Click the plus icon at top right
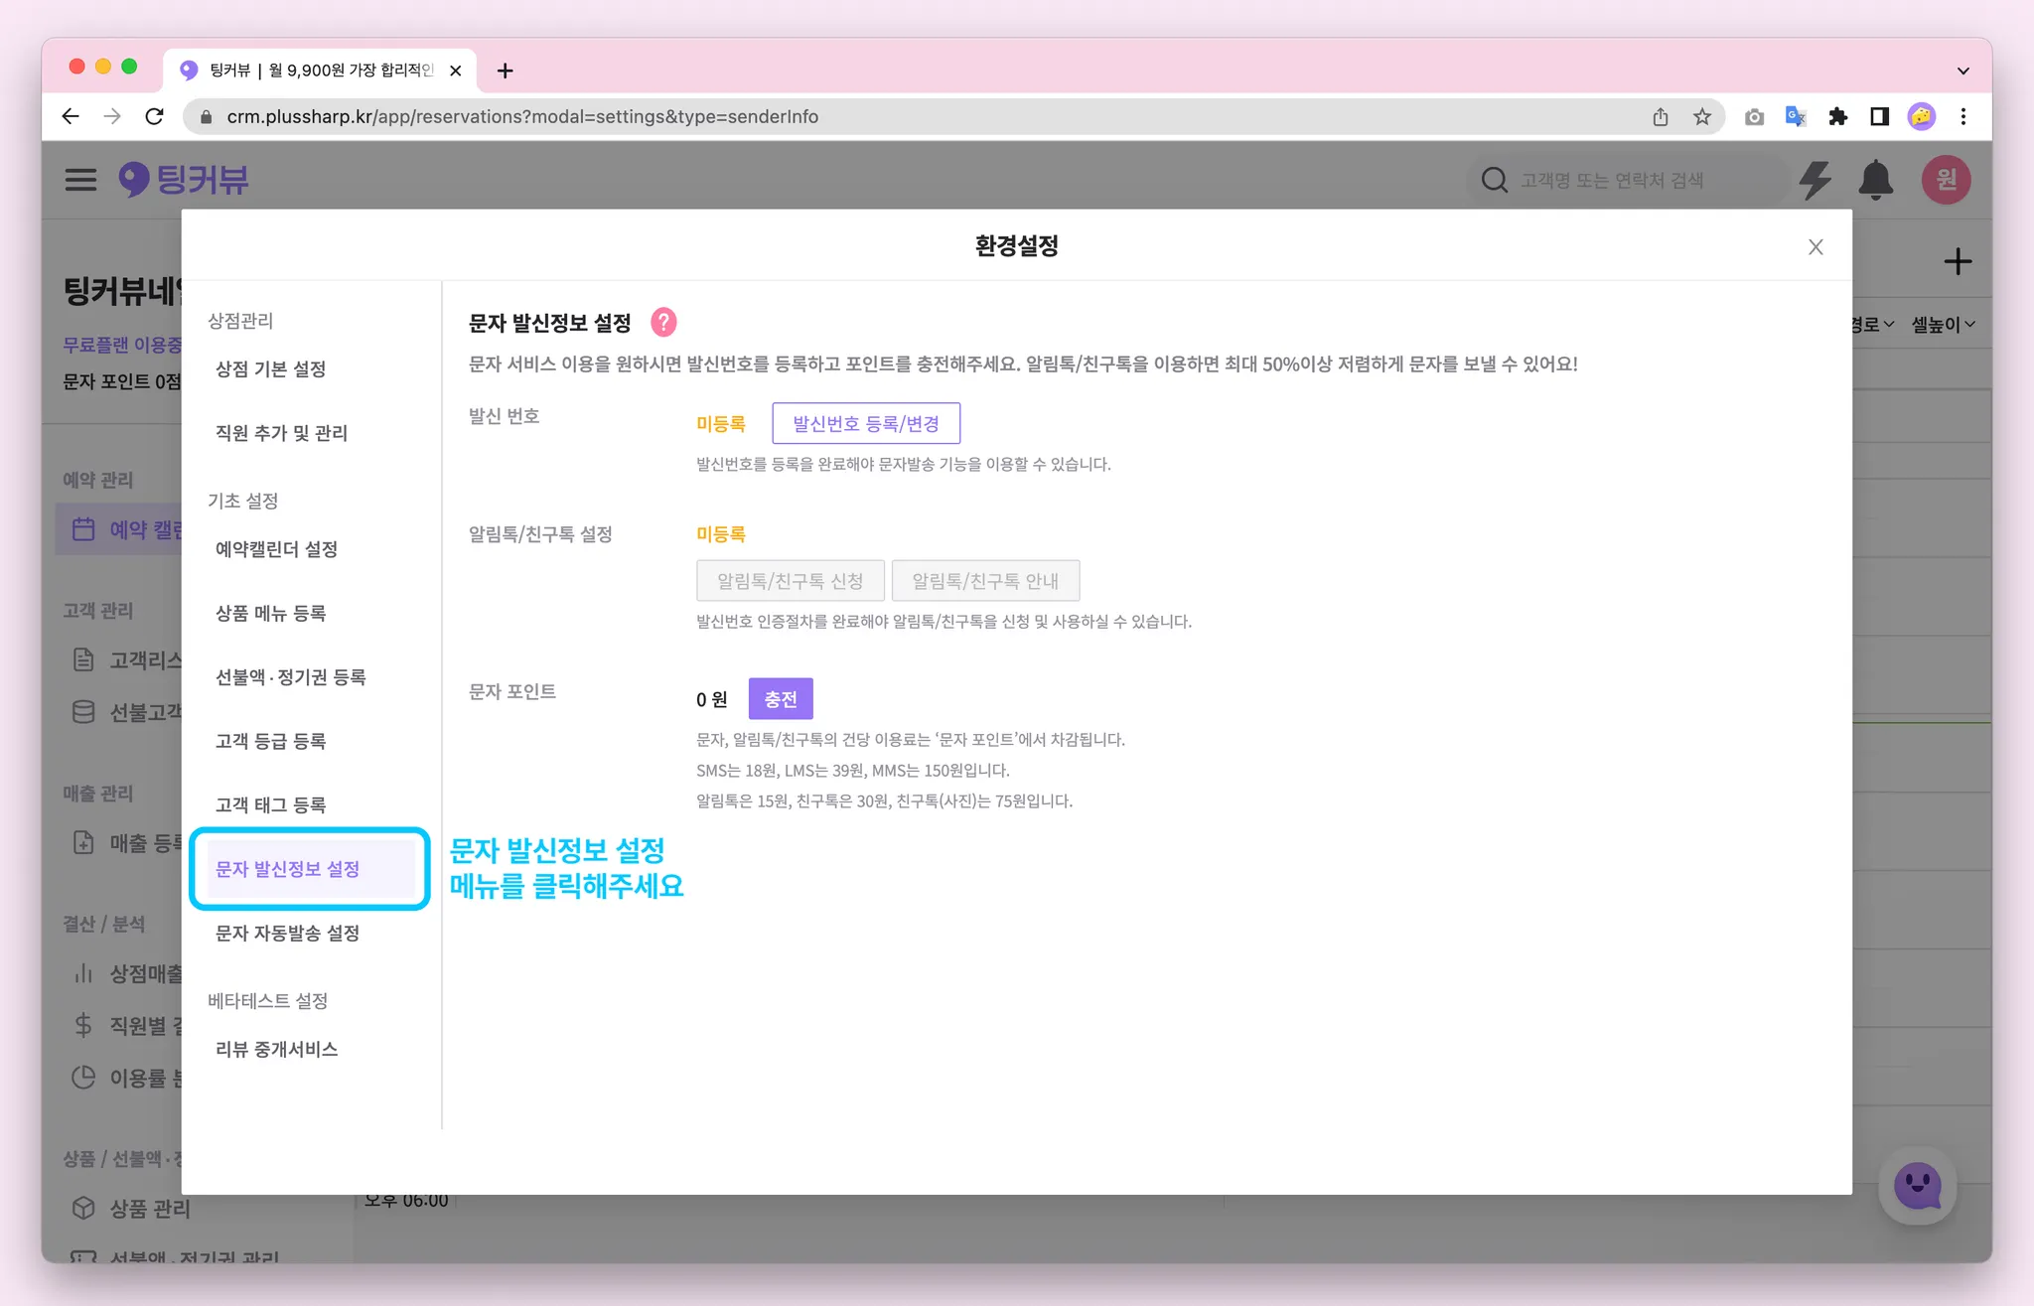This screenshot has height=1306, width=2034. (1957, 262)
